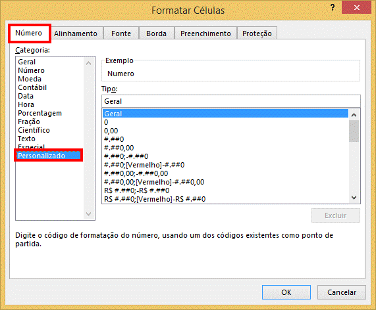Screen dimensions: 376x310
Task: Click the Cancelar button
Action: pyautogui.click(x=342, y=292)
